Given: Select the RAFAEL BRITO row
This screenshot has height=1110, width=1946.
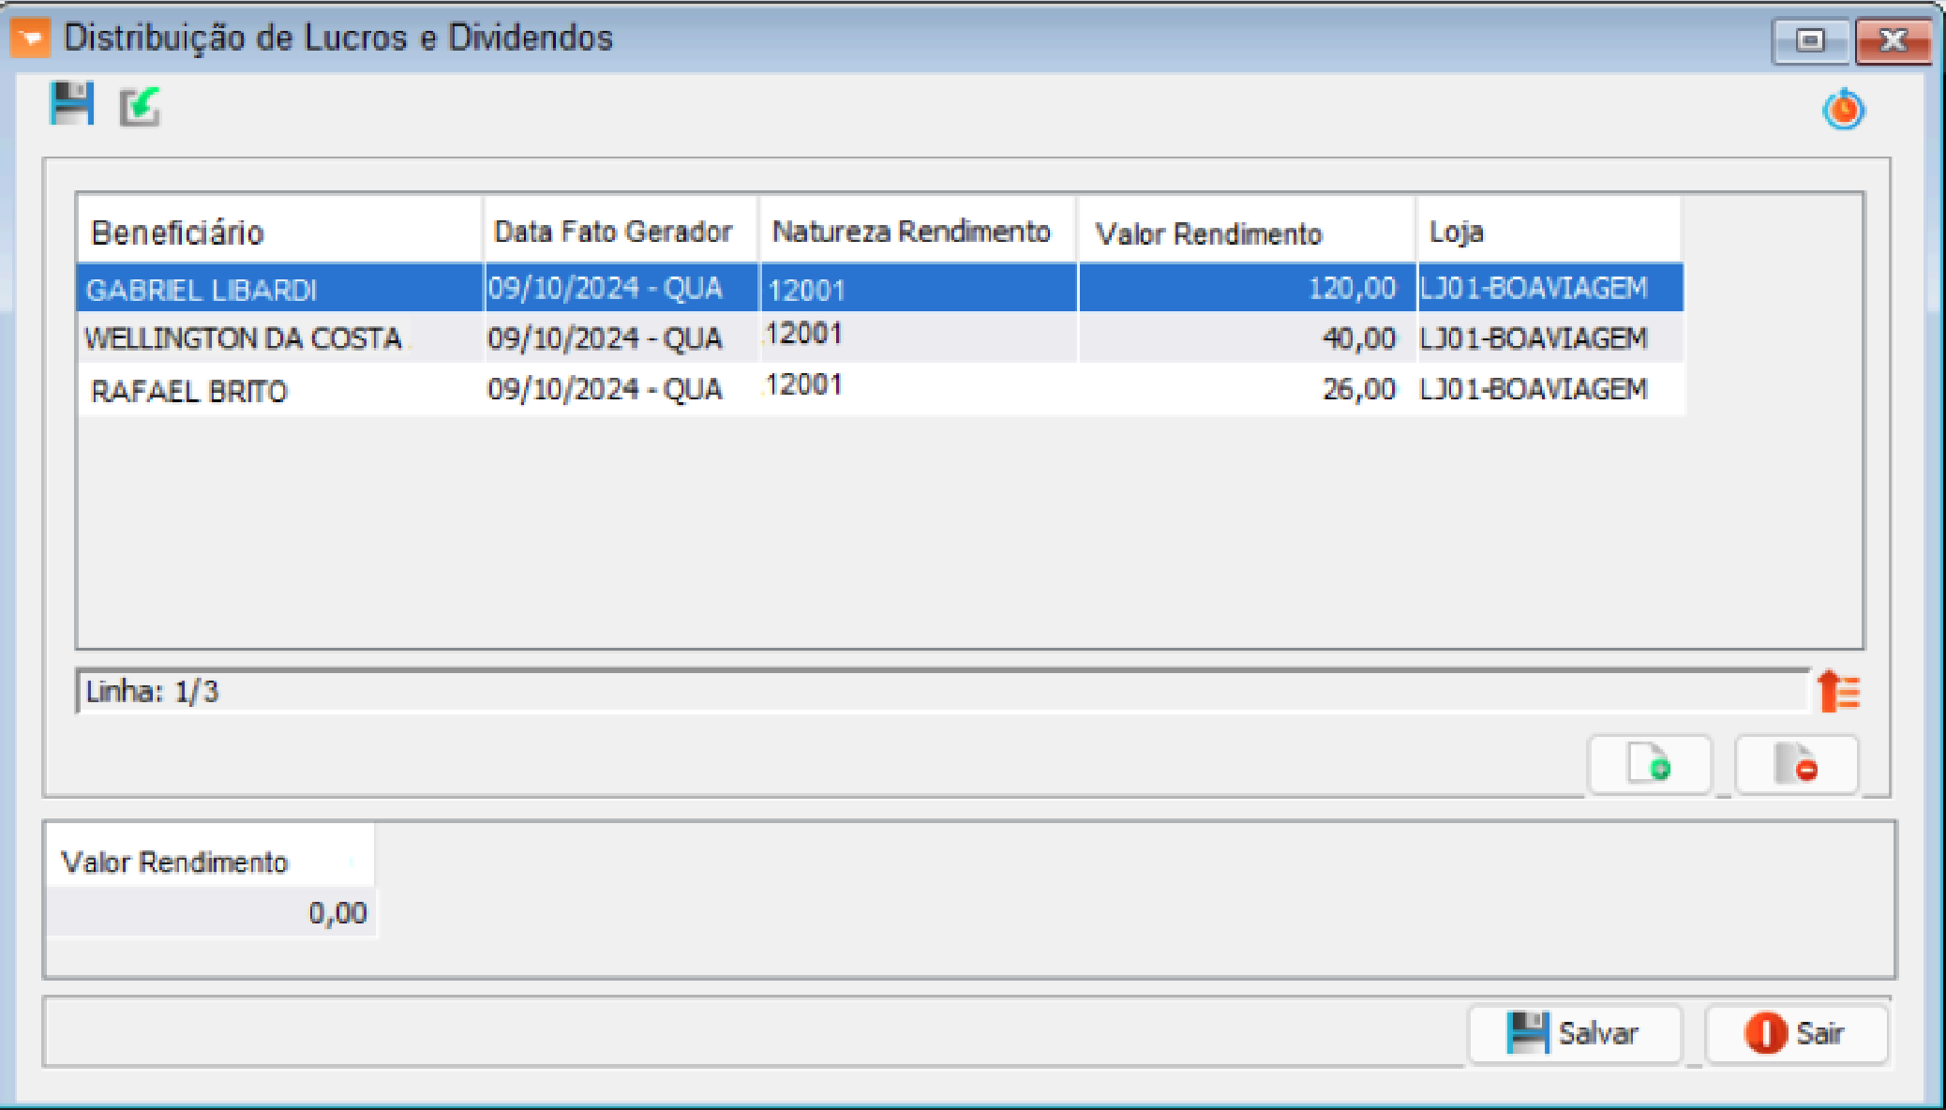Looking at the screenshot, I should [x=189, y=391].
